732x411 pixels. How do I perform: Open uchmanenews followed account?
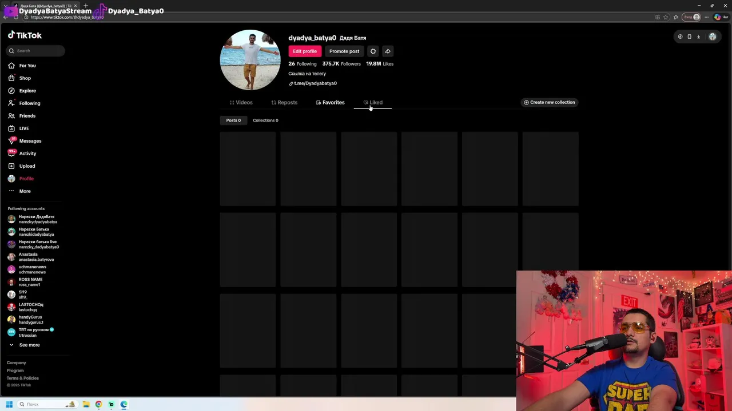coord(27,269)
